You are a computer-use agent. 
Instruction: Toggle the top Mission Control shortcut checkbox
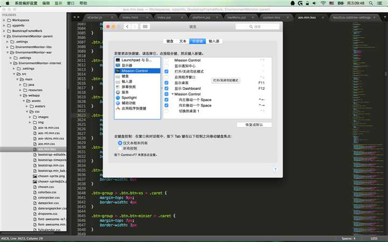167,60
